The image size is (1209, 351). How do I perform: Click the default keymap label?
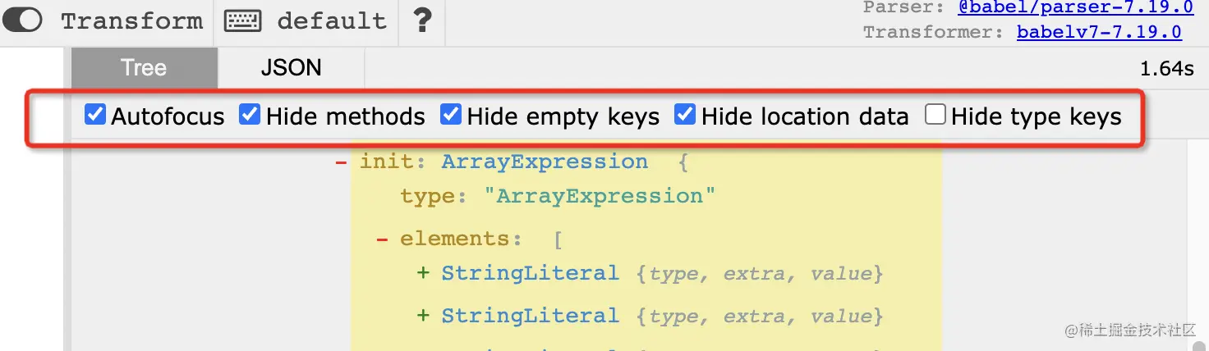[x=332, y=21]
